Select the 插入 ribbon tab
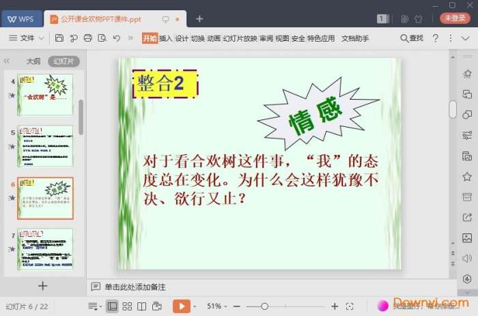This screenshot has width=478, height=316. [165, 38]
